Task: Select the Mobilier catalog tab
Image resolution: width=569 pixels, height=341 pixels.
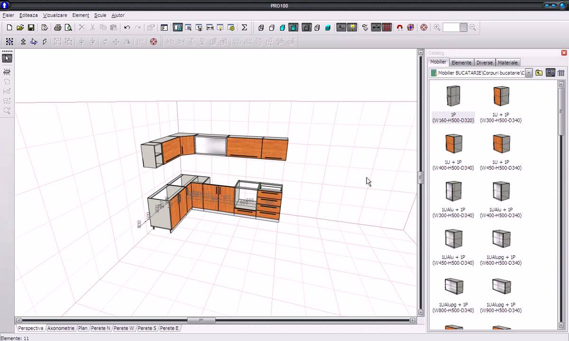Action: coord(438,62)
